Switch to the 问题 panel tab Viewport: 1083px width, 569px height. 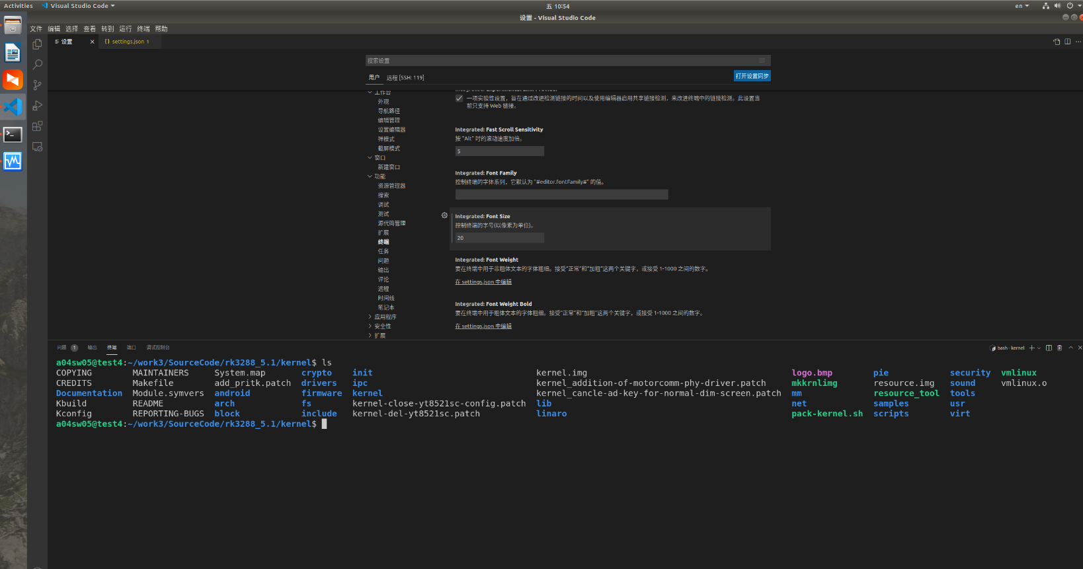(x=61, y=348)
